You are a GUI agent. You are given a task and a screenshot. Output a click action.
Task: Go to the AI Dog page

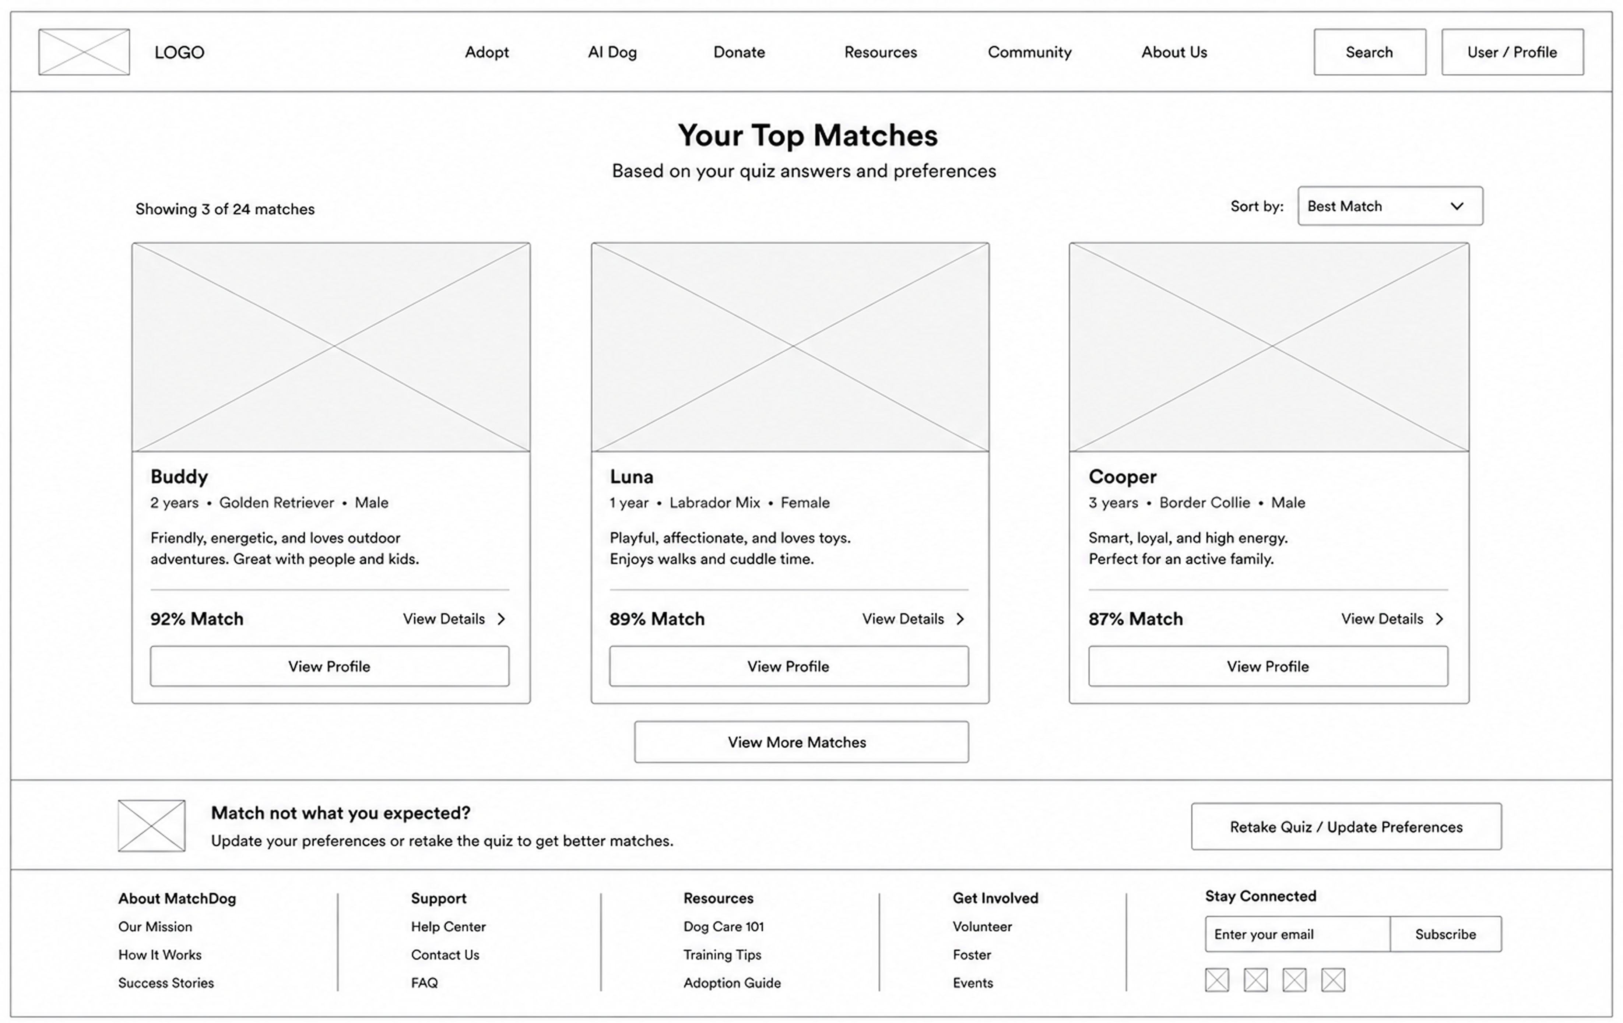click(612, 53)
